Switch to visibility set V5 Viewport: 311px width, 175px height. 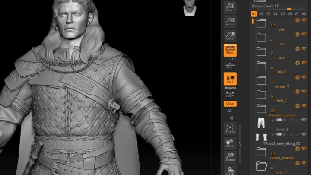click(282, 14)
